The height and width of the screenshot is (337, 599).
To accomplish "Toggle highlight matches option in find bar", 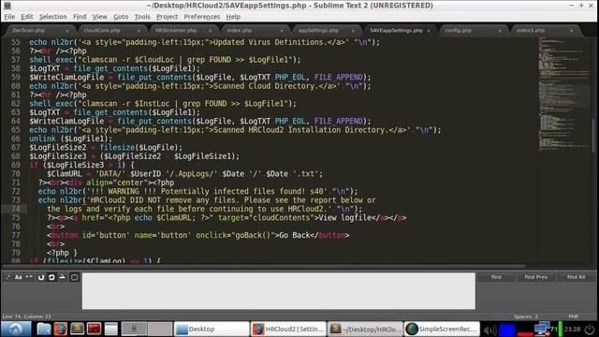I will click(x=63, y=277).
